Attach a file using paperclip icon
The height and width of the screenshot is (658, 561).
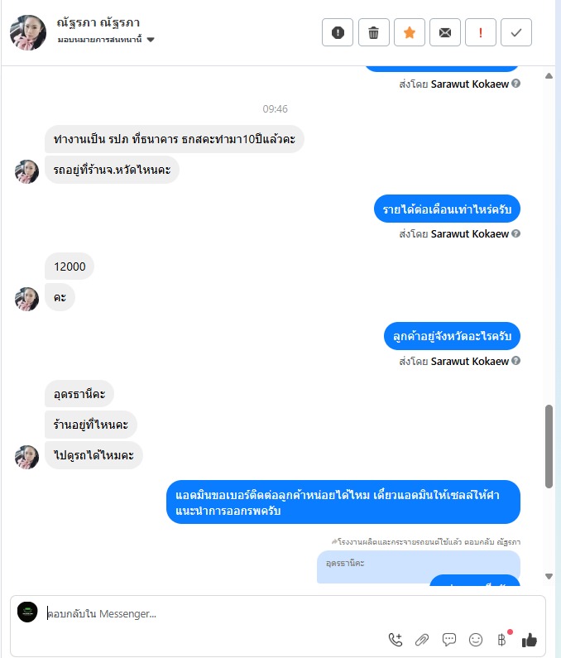tap(422, 640)
